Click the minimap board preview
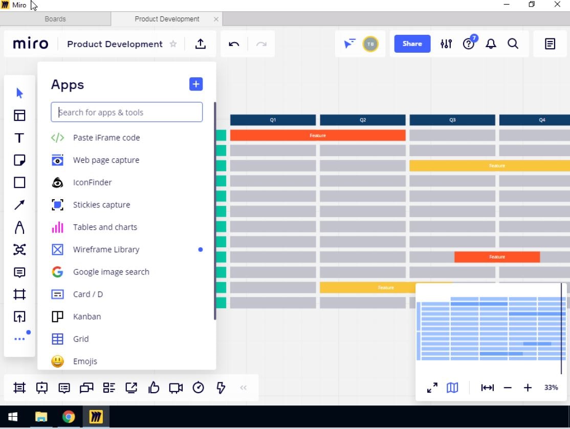570x429 pixels. click(x=491, y=328)
